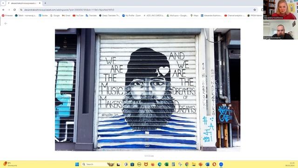The image size is (298, 168).
Task: Open the clock and date in system tray
Action: click(290, 164)
